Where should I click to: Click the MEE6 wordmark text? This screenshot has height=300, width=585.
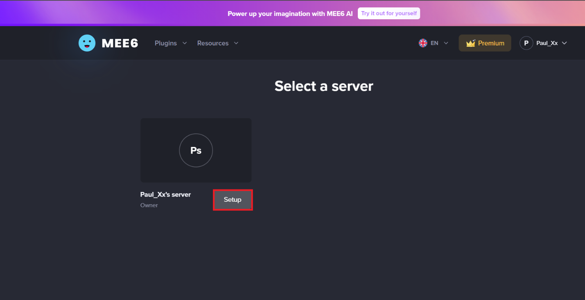coord(120,43)
